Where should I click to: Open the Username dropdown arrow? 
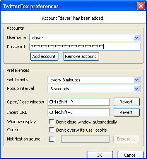(x=137, y=38)
